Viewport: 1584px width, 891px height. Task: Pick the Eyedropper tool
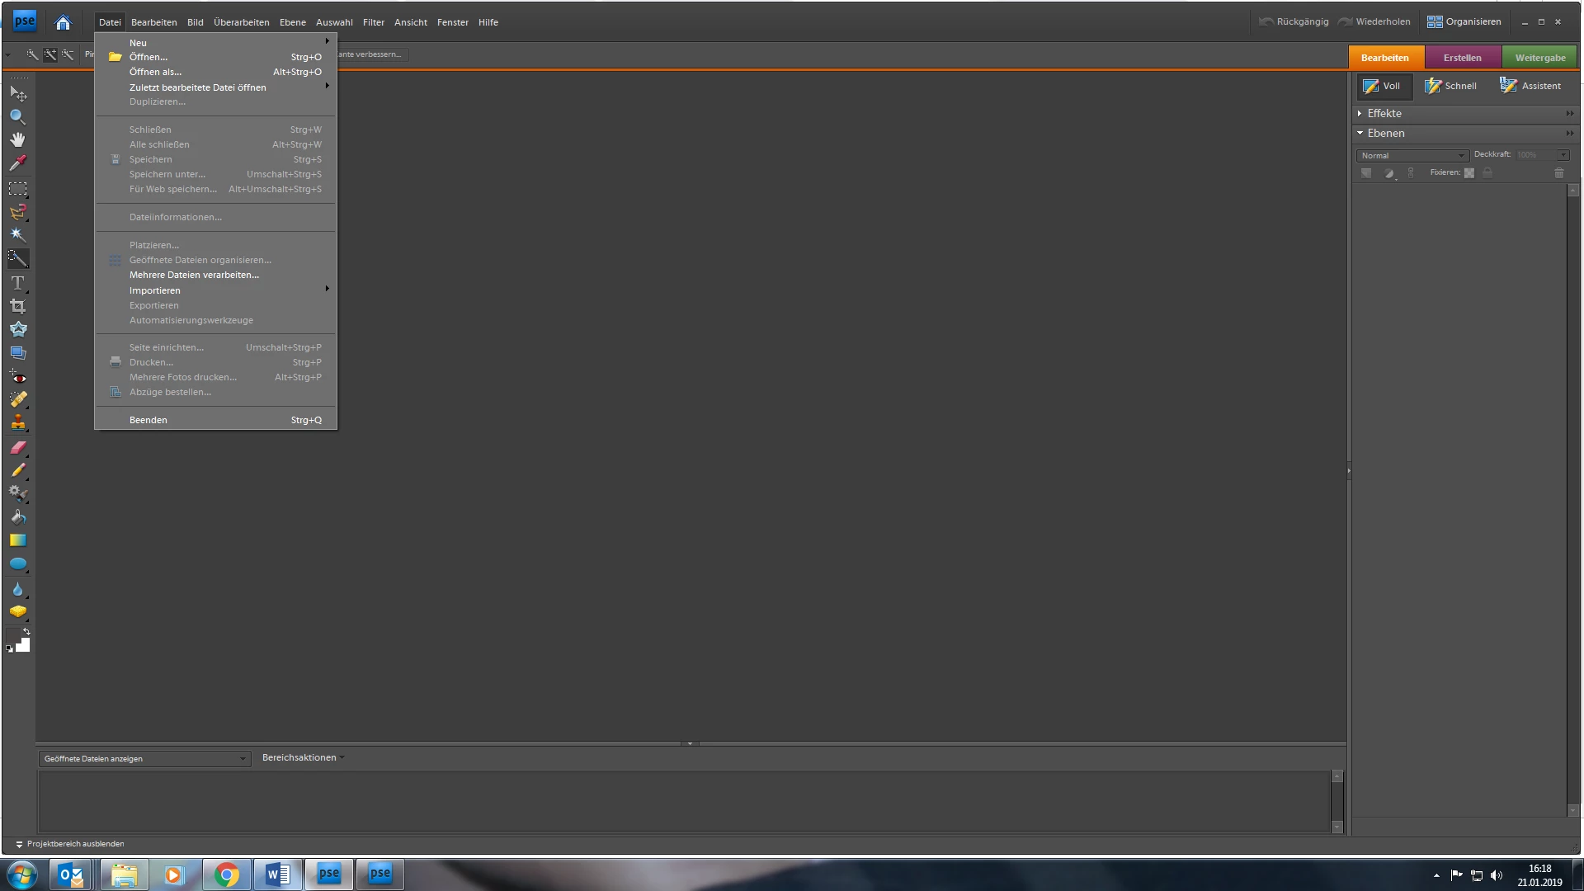click(17, 163)
